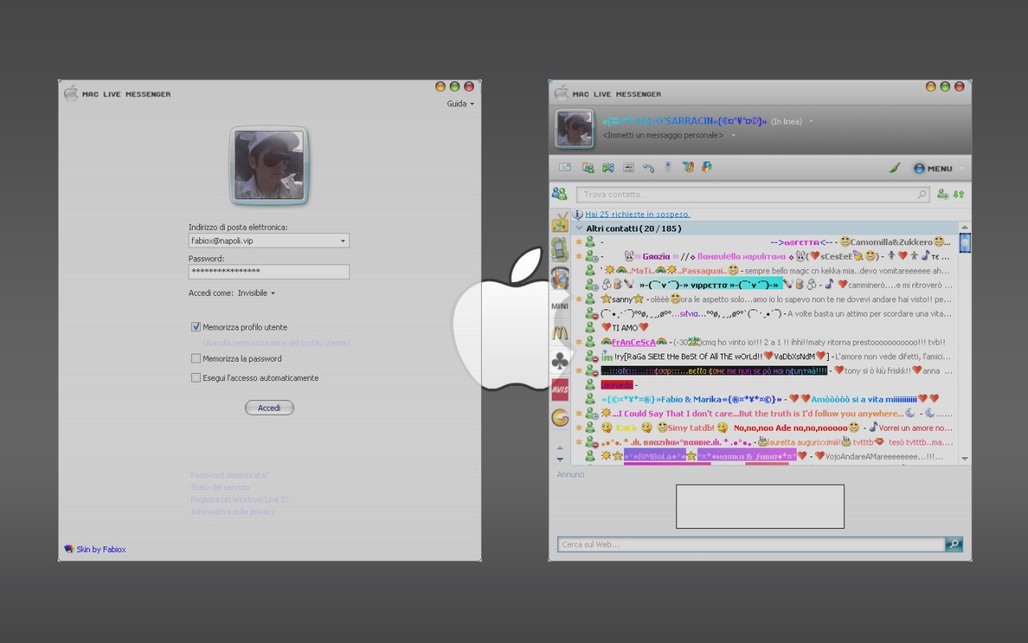Open the MSN butterfly Today icon
The height and width of the screenshot is (643, 1028).
(687, 167)
